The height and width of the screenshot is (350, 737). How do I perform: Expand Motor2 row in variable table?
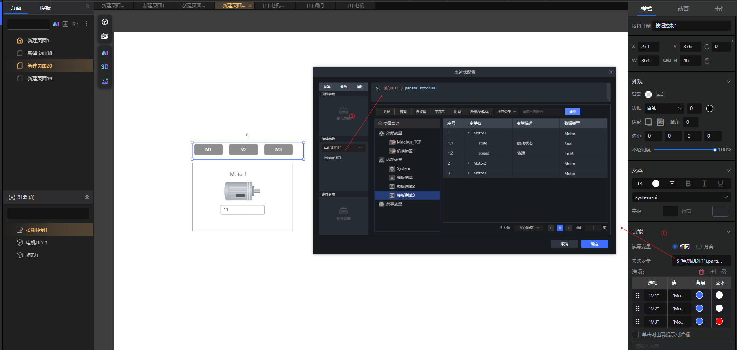click(468, 163)
